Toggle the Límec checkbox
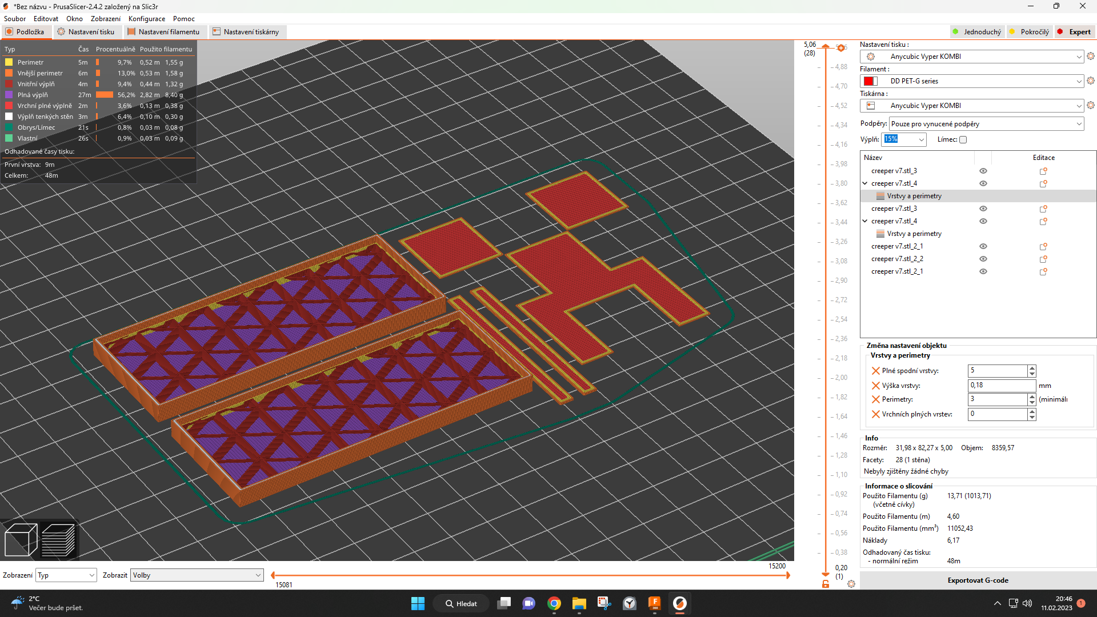The width and height of the screenshot is (1097, 617). tap(963, 139)
